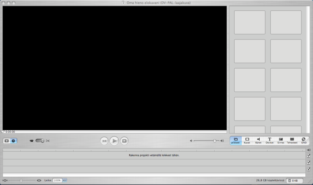Click the scissors edit mode icon

(x=48, y=141)
